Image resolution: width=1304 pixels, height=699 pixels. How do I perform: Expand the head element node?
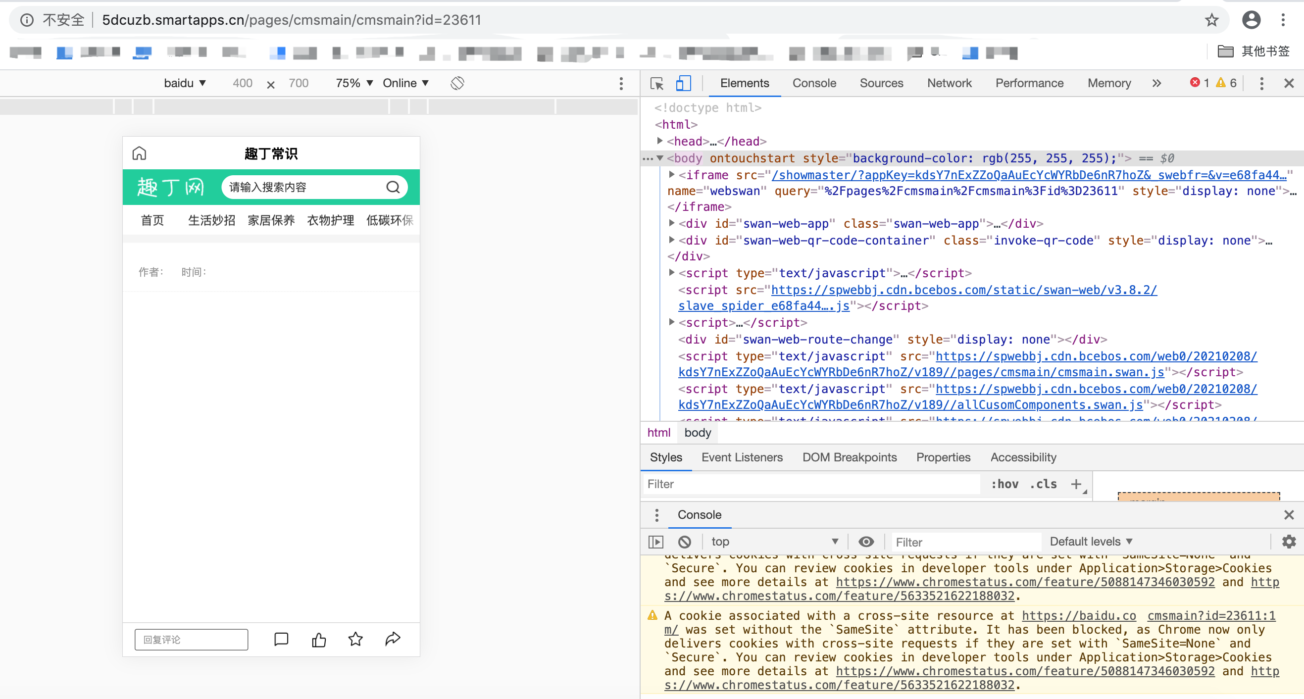[659, 141]
